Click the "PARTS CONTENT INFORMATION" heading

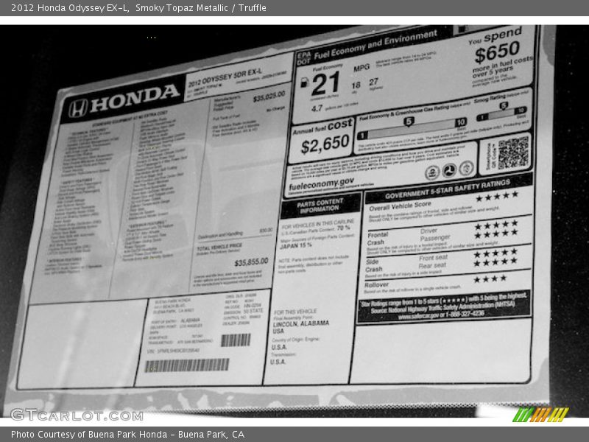(x=320, y=206)
